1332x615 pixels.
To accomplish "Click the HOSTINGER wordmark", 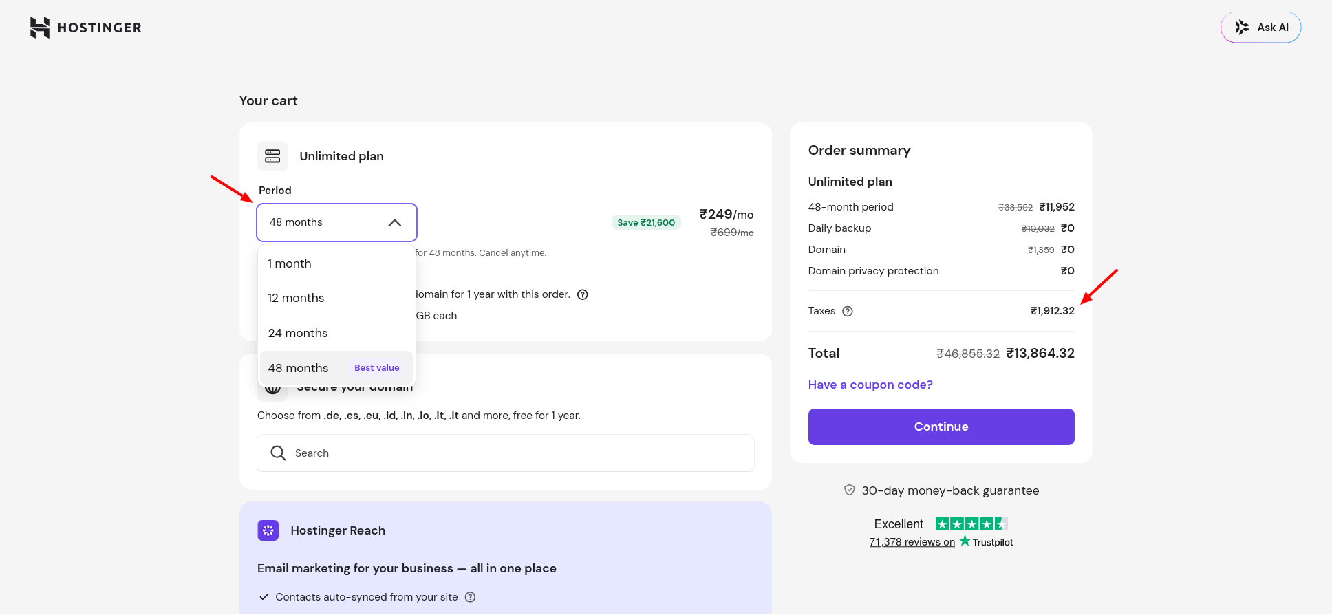I will (x=100, y=28).
